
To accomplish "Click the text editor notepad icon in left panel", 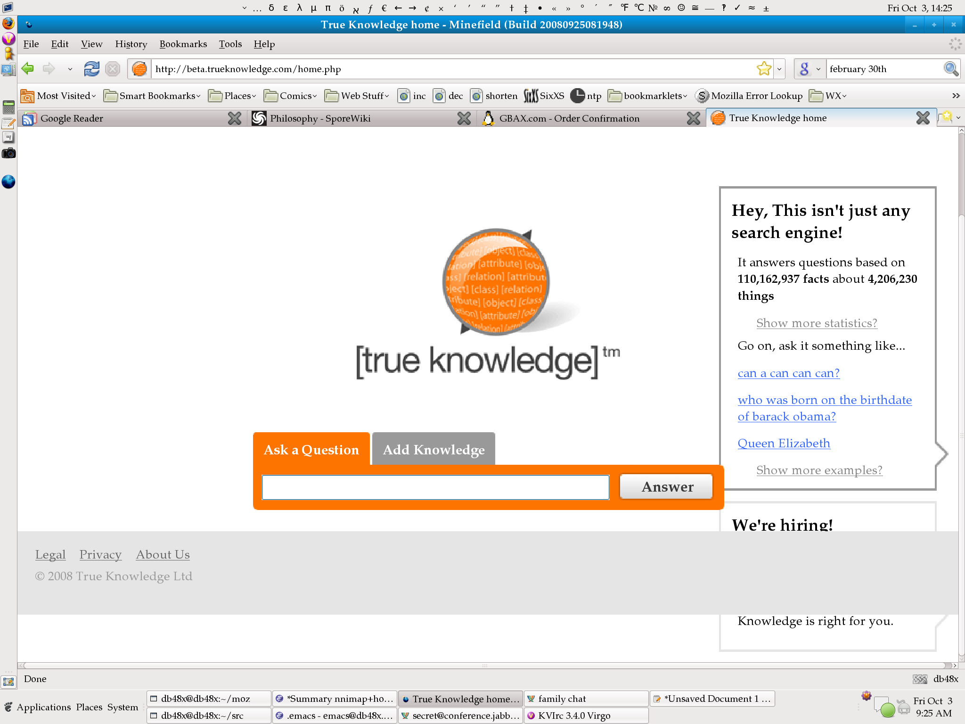I will click(x=8, y=123).
